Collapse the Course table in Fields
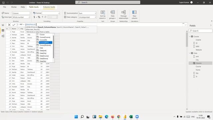 [190, 36]
